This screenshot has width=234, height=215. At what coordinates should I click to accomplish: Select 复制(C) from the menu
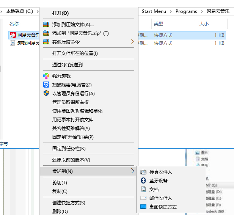pyautogui.click(x=89, y=191)
